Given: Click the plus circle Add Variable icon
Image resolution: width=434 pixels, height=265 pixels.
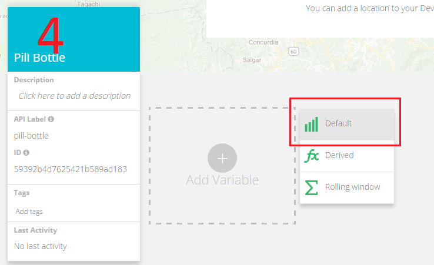Looking at the screenshot, I should [x=222, y=158].
